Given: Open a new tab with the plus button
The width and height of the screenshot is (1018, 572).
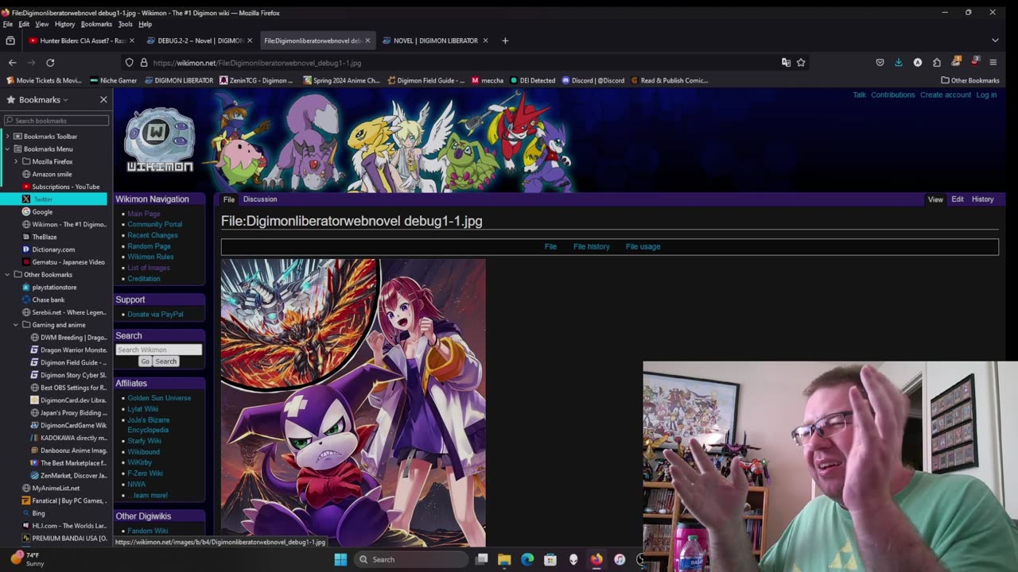Looking at the screenshot, I should pos(504,41).
